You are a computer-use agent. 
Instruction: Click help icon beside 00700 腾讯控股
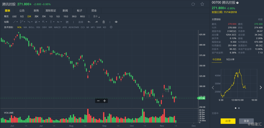click(x=237, y=3)
